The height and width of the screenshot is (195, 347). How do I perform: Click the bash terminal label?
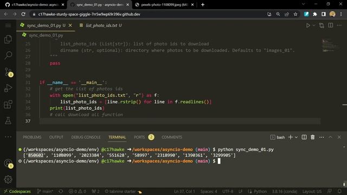278,137
